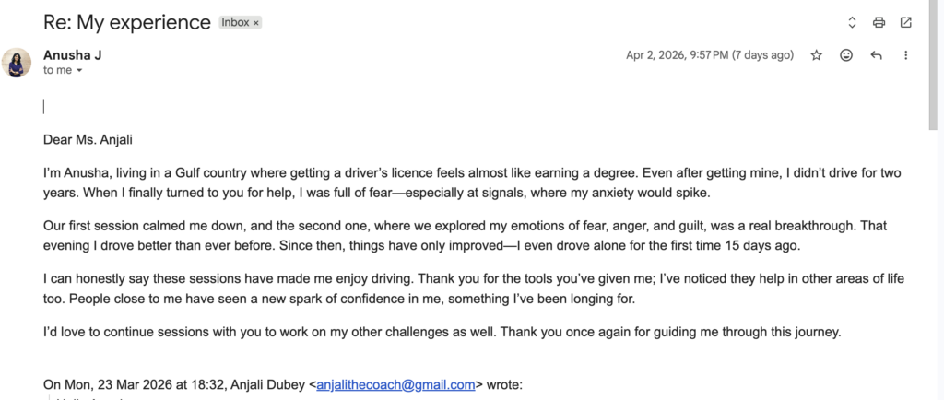
Task: Click the reply arrow icon
Action: (876, 55)
